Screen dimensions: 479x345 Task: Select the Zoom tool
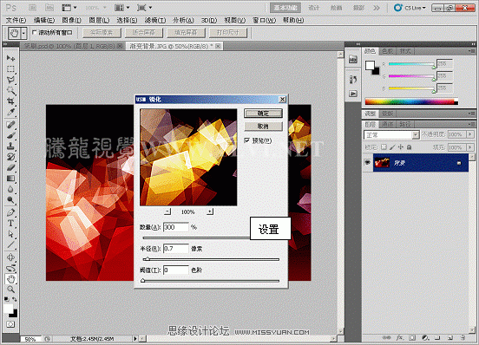point(10,290)
